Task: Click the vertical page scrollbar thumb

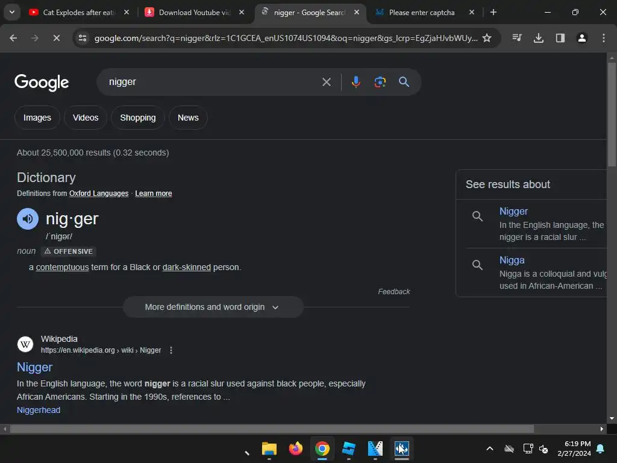Action: point(612,114)
